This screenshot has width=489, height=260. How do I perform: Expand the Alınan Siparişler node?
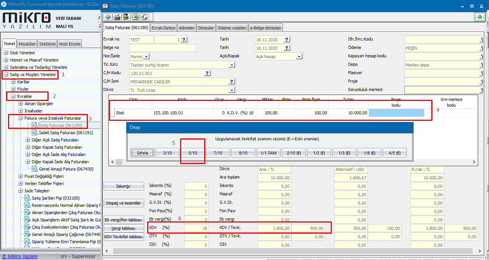[21, 104]
